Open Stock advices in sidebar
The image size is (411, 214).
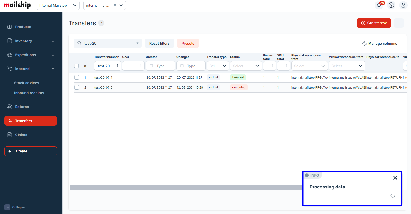27,83
